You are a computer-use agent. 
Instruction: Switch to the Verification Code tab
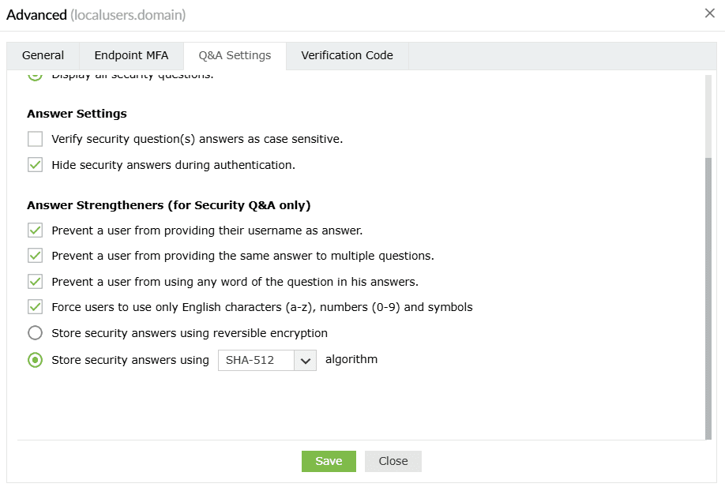[x=347, y=55]
